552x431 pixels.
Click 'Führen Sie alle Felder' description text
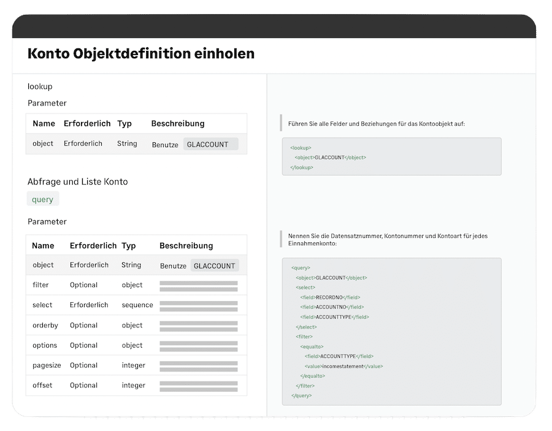point(377,124)
